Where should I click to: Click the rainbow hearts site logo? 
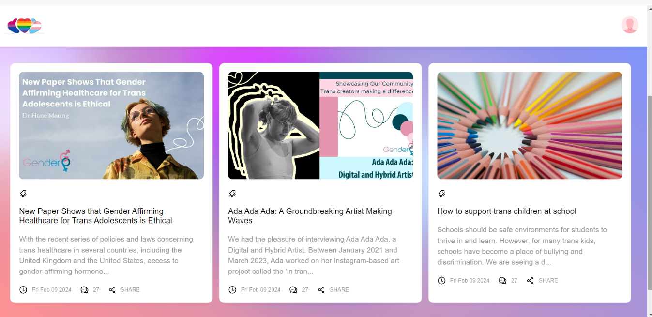tap(24, 26)
